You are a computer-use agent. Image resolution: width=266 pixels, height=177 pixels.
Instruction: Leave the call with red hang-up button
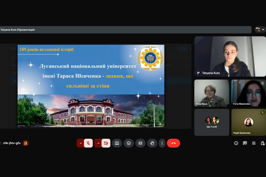click(x=173, y=143)
